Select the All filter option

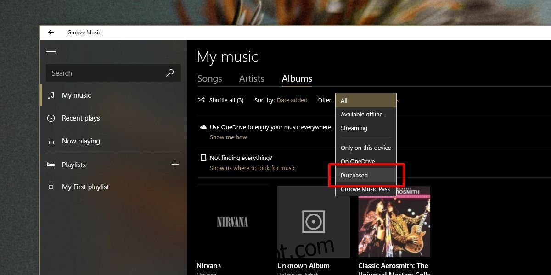[x=366, y=100]
